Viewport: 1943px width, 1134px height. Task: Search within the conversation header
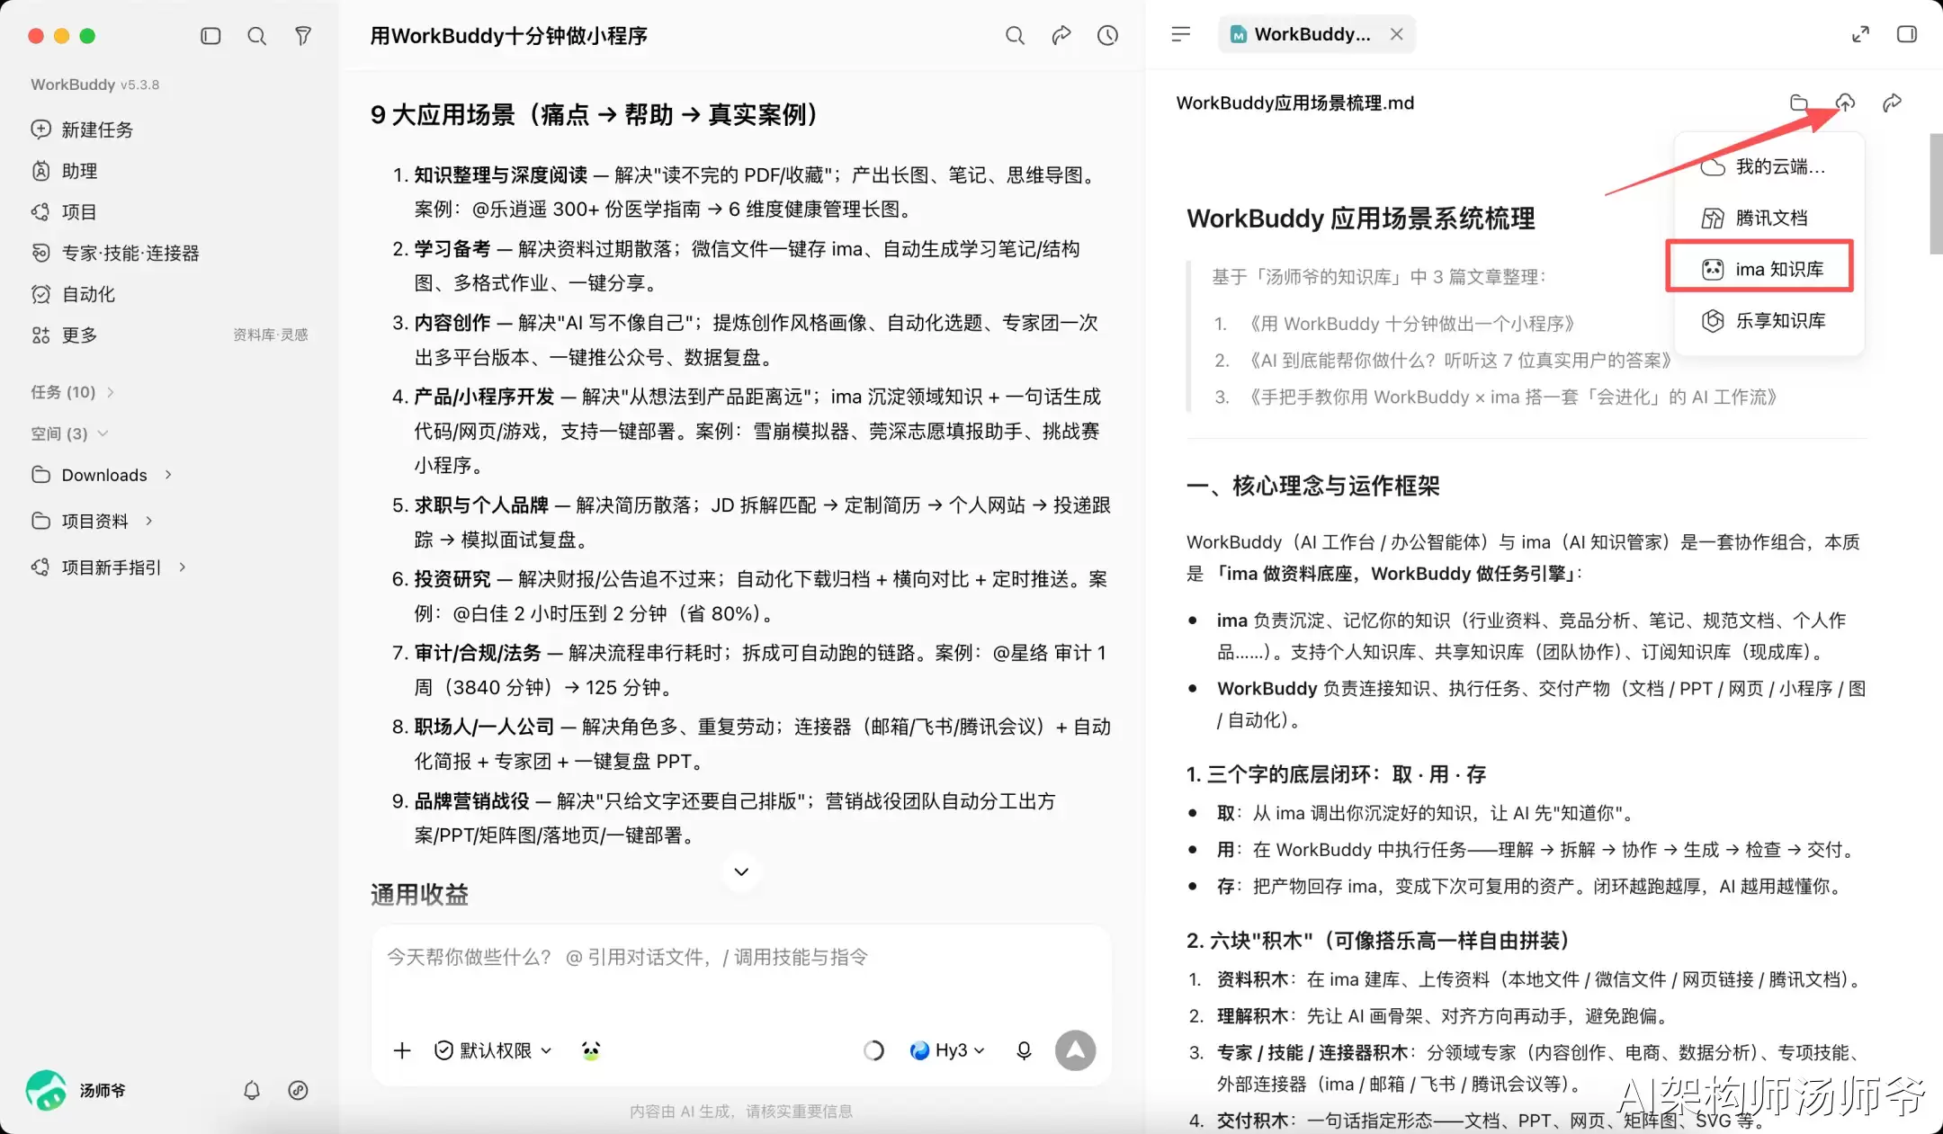pyautogui.click(x=1015, y=35)
